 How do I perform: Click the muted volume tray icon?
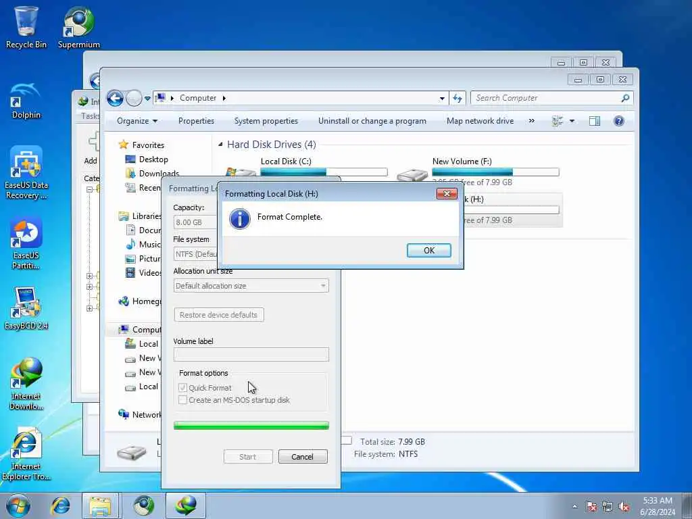[624, 507]
